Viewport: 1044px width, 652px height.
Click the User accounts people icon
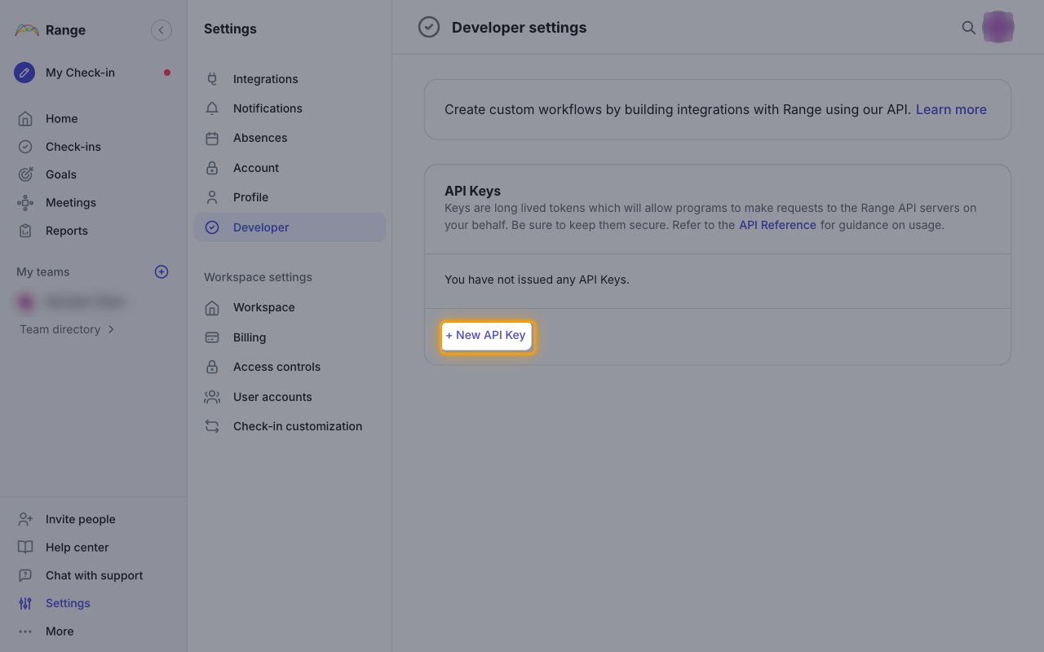tap(212, 397)
